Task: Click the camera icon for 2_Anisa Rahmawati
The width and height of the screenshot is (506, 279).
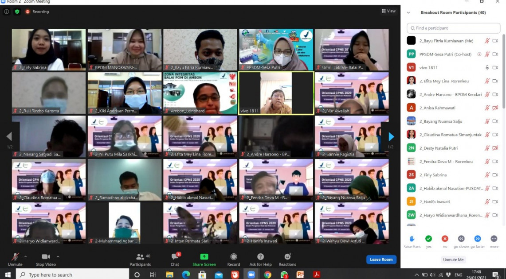Action: [x=495, y=108]
